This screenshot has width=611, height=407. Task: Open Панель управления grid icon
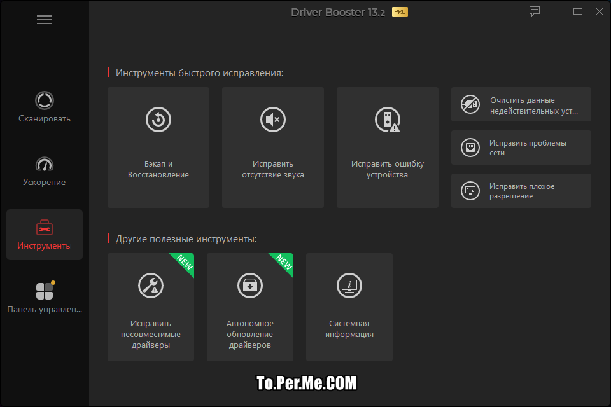coord(45,291)
